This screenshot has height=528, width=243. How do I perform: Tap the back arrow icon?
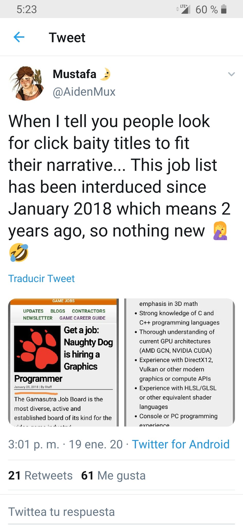tap(19, 37)
